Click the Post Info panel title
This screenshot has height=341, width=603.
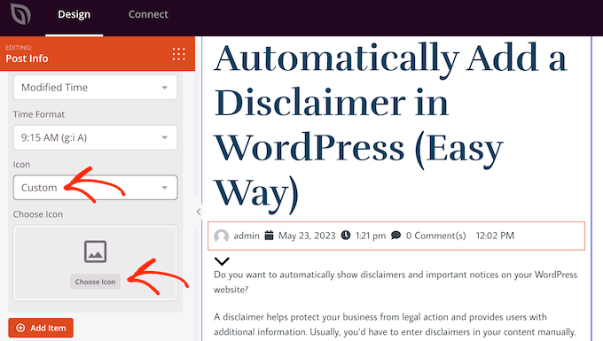tap(27, 58)
